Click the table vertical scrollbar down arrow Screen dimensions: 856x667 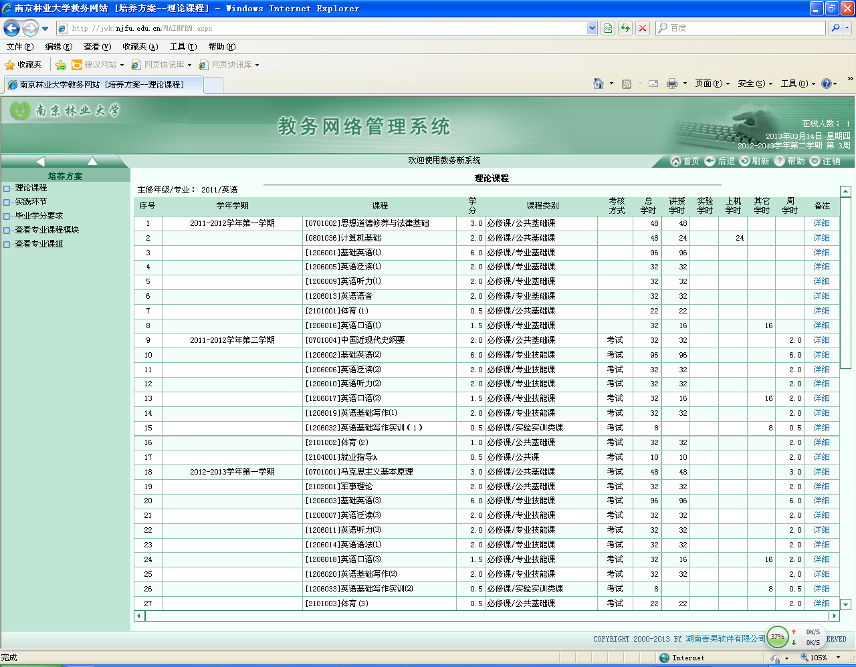coord(845,604)
